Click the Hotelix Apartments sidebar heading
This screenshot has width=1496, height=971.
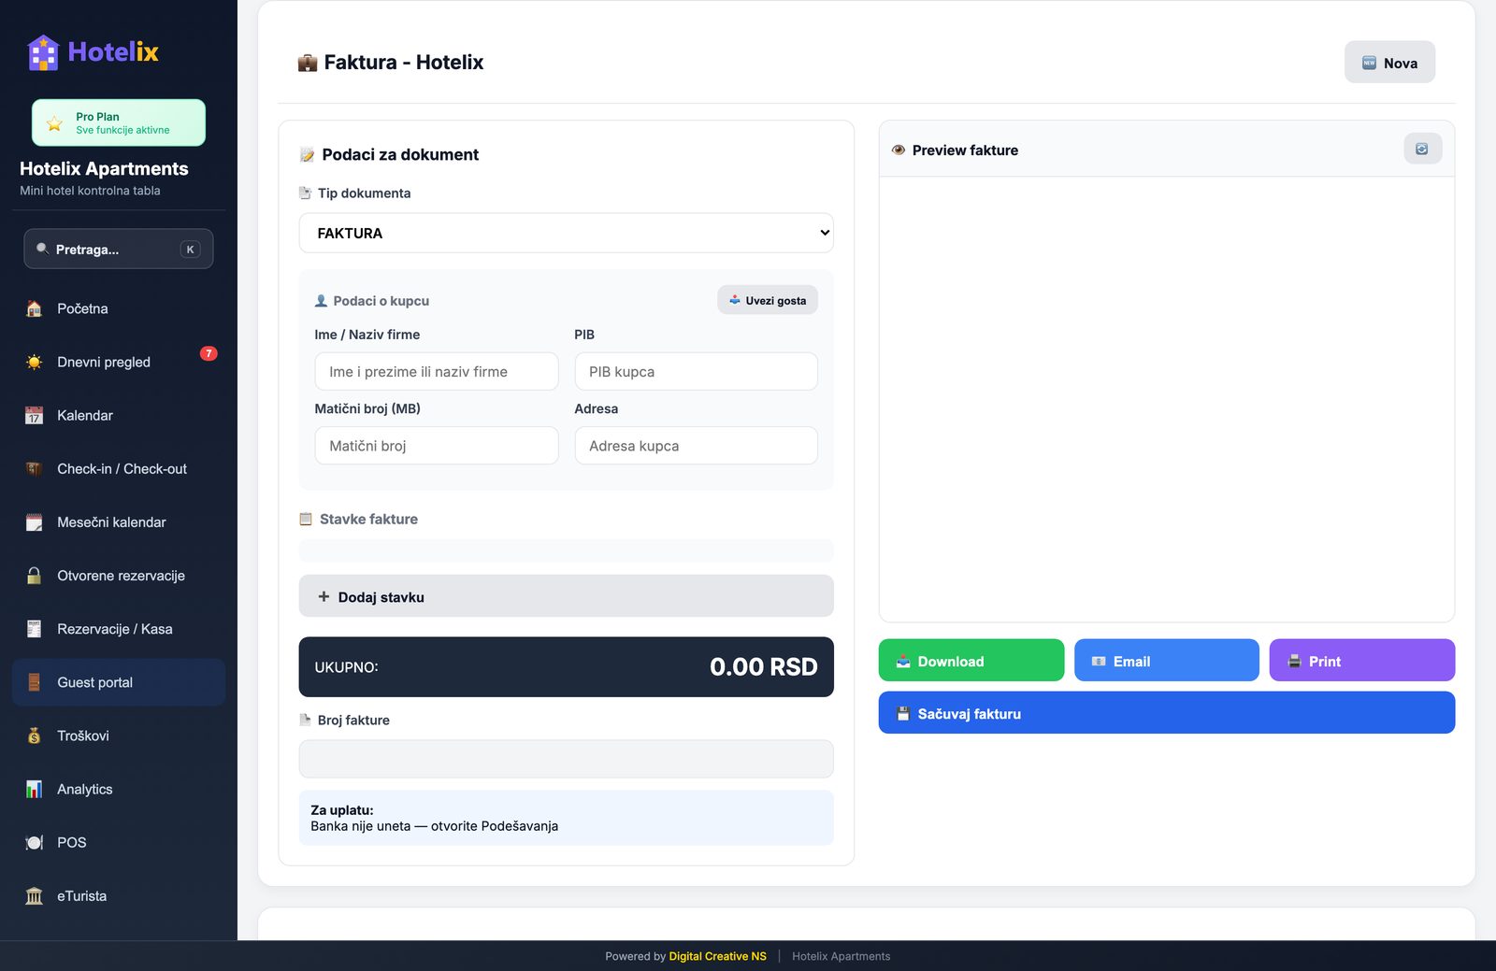click(x=104, y=169)
